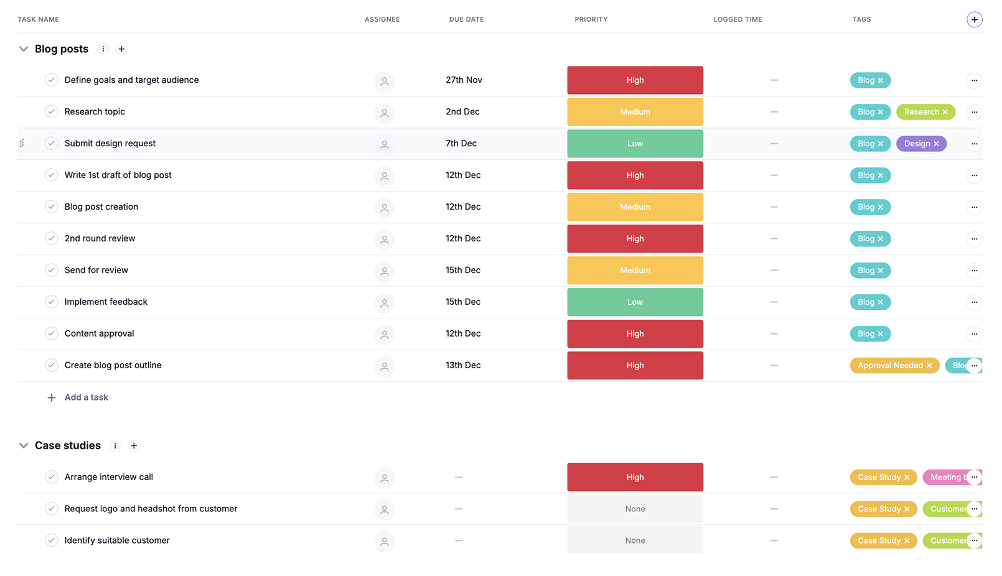Open the Blog posts section options menu
The image size is (1002, 576).
pos(103,49)
